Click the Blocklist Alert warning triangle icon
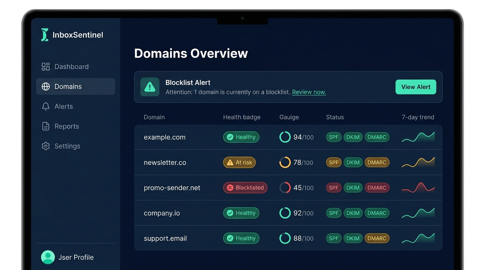The width and height of the screenshot is (485, 270). pos(150,87)
